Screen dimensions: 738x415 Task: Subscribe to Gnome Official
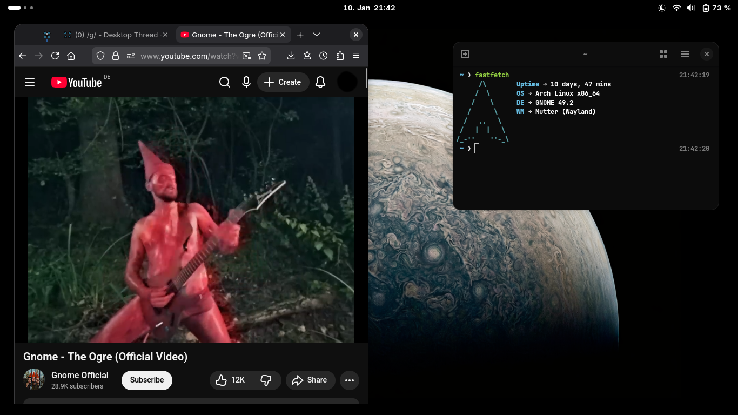pyautogui.click(x=147, y=380)
